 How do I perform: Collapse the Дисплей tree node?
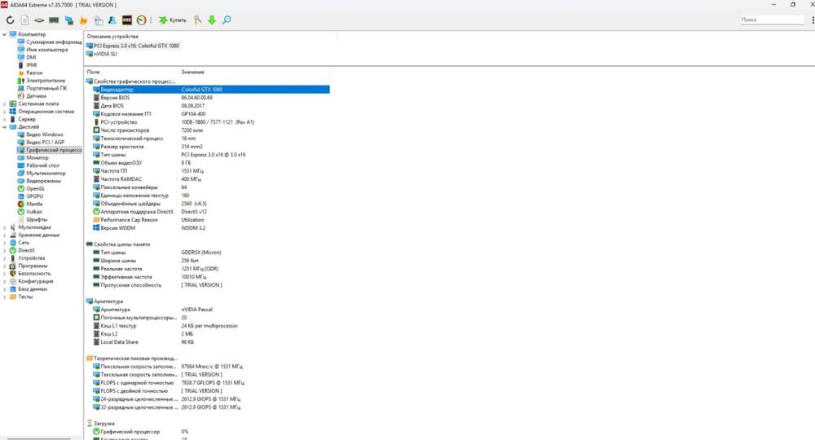[x=5, y=127]
